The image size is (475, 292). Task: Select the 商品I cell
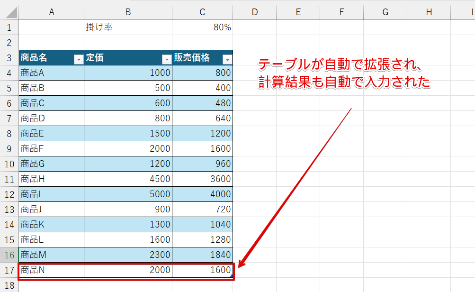(52, 194)
